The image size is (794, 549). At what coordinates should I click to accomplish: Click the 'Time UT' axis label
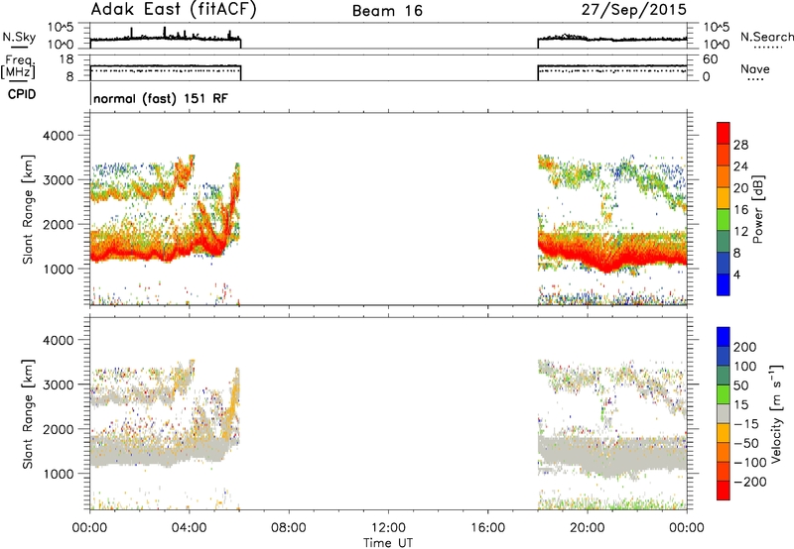coord(388,543)
